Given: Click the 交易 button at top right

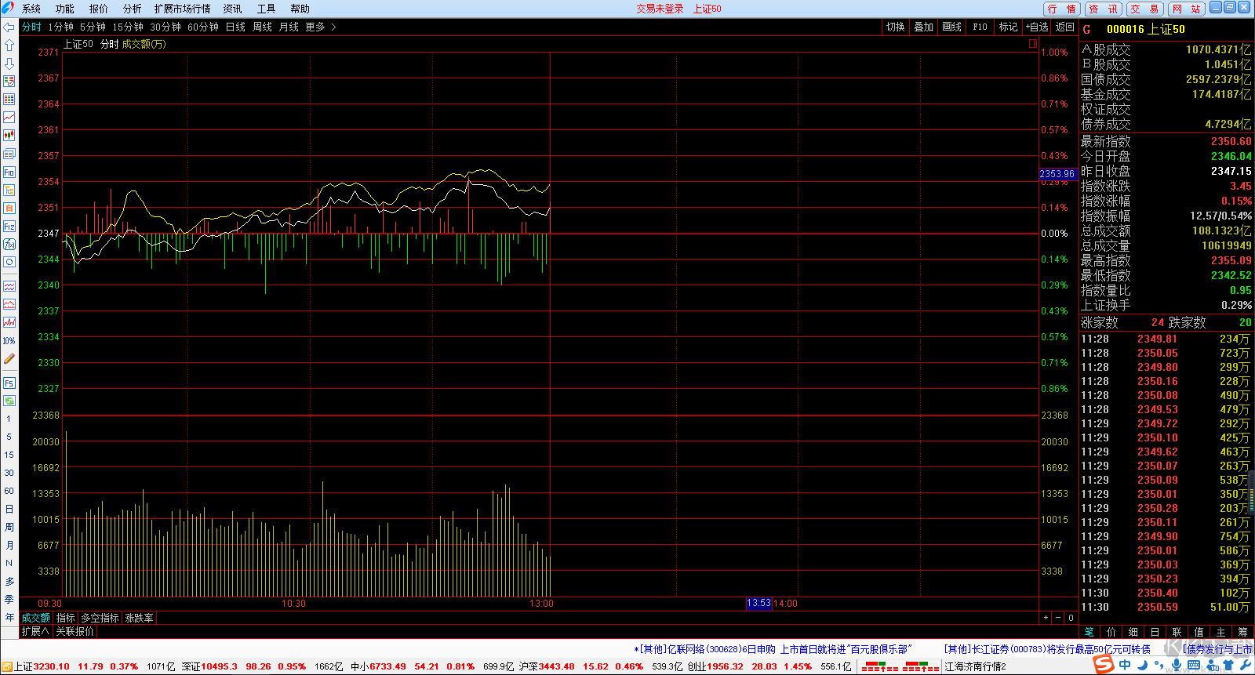Looking at the screenshot, I should [x=1144, y=9].
